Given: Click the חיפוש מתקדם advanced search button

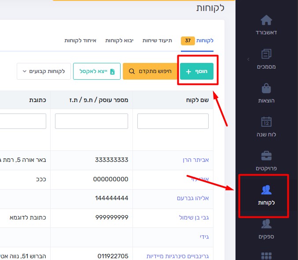Looking at the screenshot, I should [x=149, y=71].
